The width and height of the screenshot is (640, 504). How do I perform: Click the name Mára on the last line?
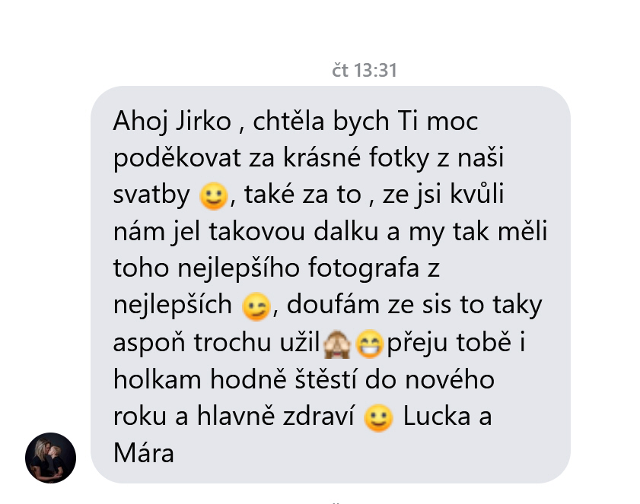pyautogui.click(x=144, y=453)
